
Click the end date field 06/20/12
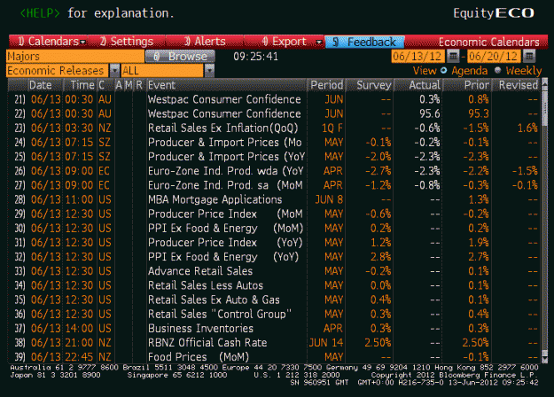tap(493, 56)
